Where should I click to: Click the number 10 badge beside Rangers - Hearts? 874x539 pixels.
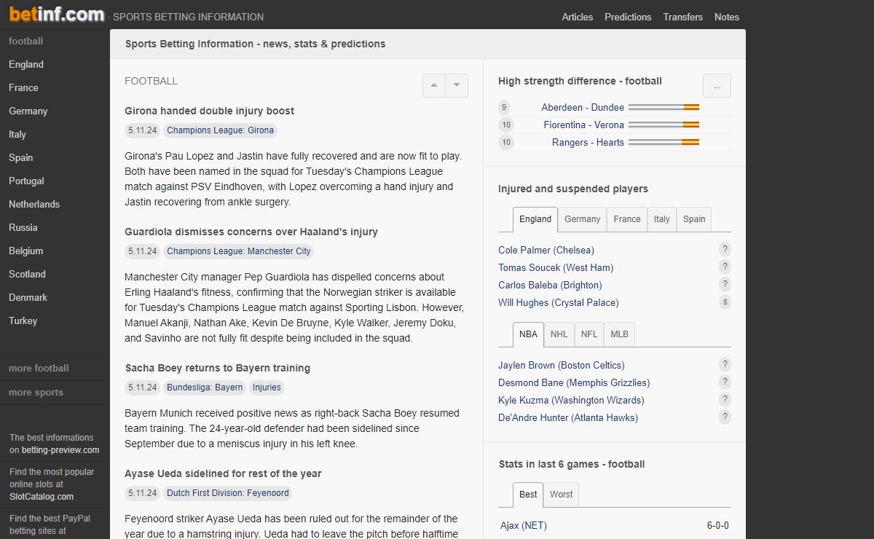[x=506, y=142]
